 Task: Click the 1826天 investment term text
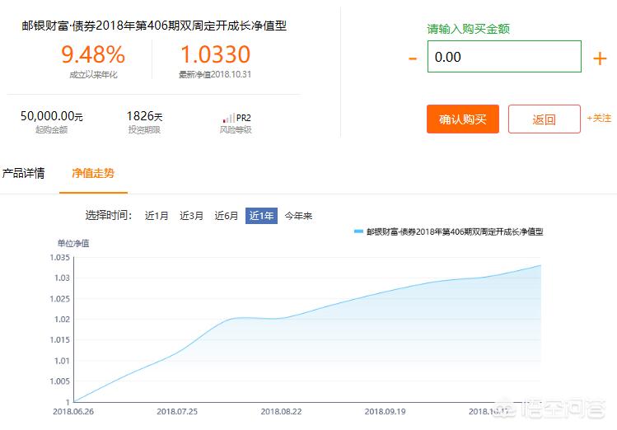(x=144, y=116)
